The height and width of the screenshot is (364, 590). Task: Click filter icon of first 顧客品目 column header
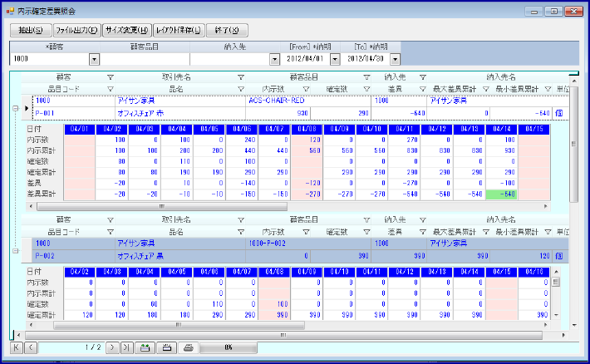[366, 77]
